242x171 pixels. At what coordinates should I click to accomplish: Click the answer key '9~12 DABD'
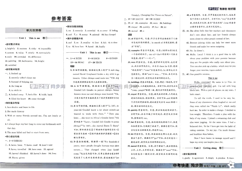point(112,58)
